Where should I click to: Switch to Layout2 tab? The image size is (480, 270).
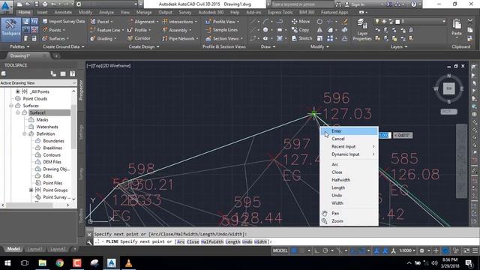pos(58,249)
